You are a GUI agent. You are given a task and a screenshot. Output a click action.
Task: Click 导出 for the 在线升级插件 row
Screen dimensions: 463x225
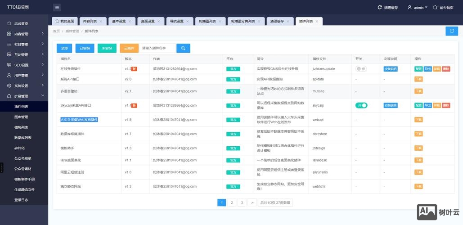427,69
